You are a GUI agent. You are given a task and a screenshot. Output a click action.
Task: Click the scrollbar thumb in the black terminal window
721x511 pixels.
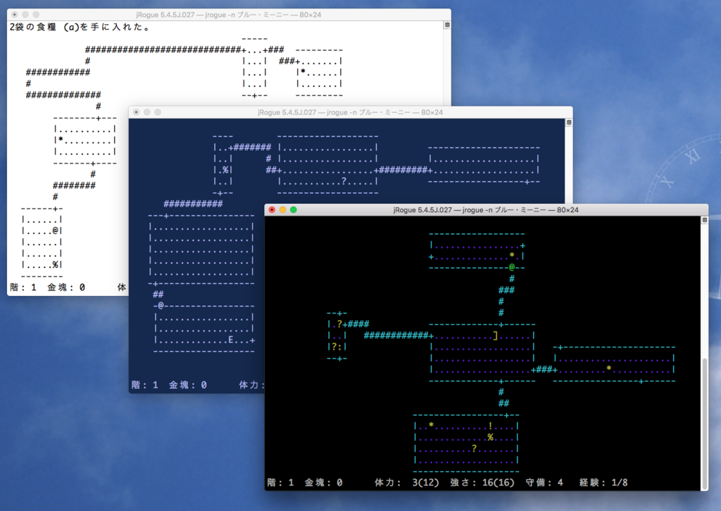pos(704,424)
